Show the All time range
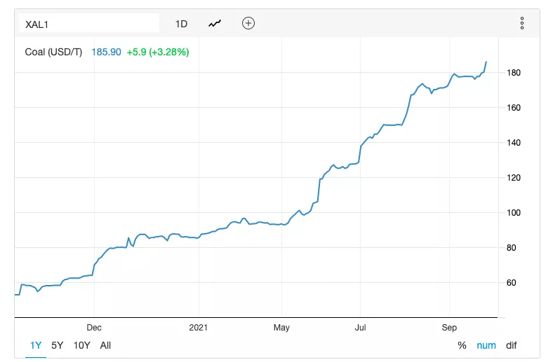546x362 pixels. point(105,345)
